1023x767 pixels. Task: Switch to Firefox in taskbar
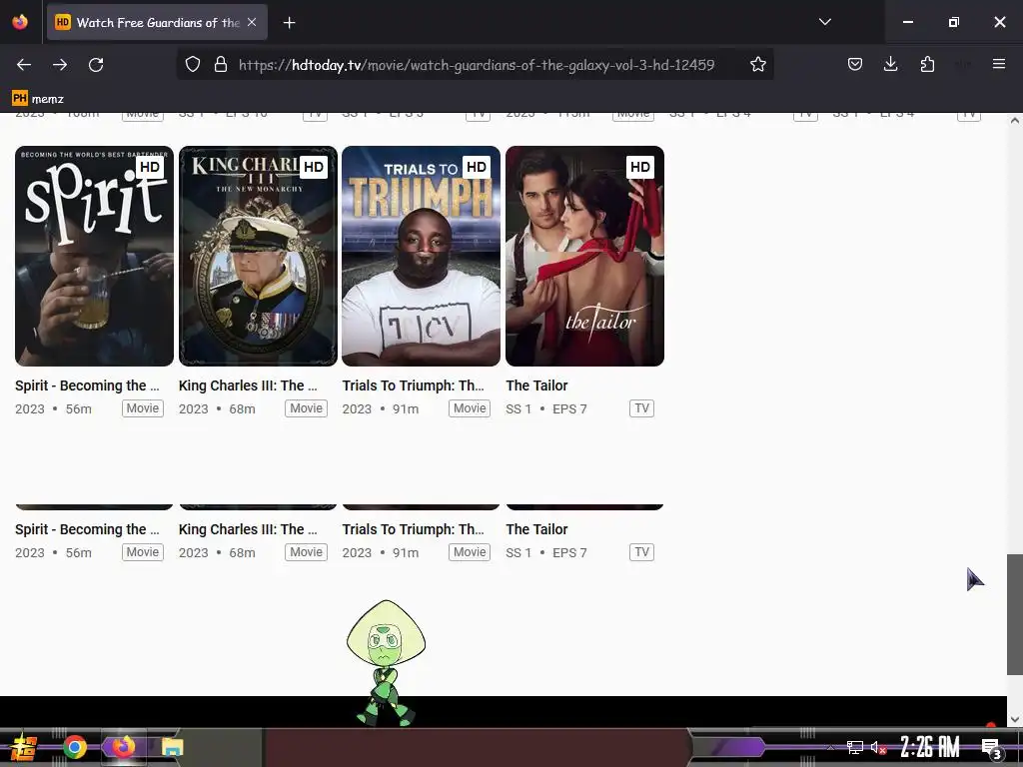(x=123, y=747)
